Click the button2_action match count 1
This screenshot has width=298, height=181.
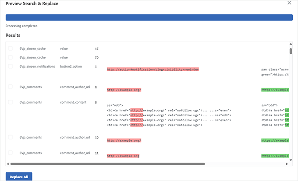(96, 66)
